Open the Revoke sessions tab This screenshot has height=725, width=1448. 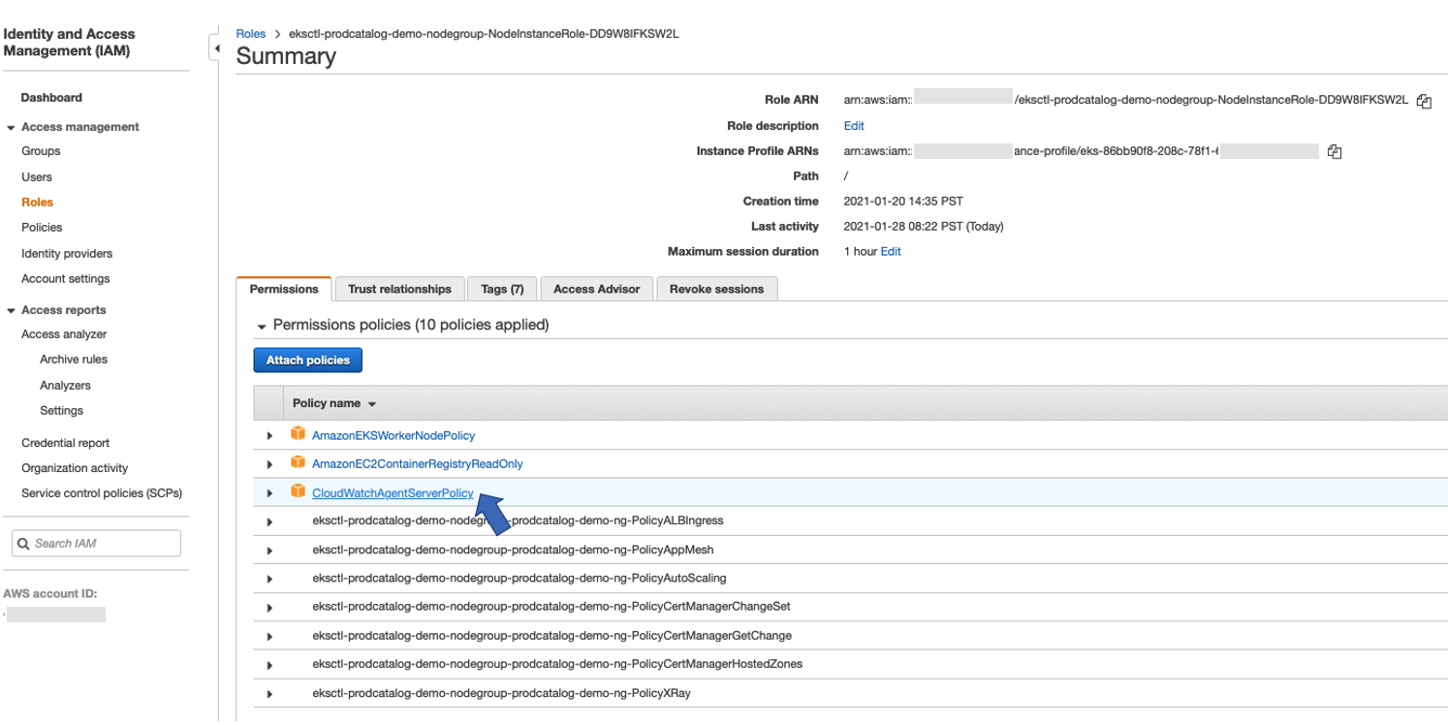click(716, 289)
